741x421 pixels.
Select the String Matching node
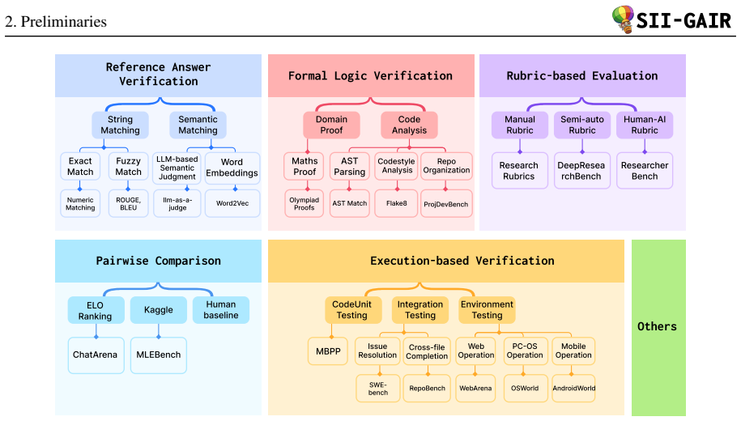[x=121, y=125]
